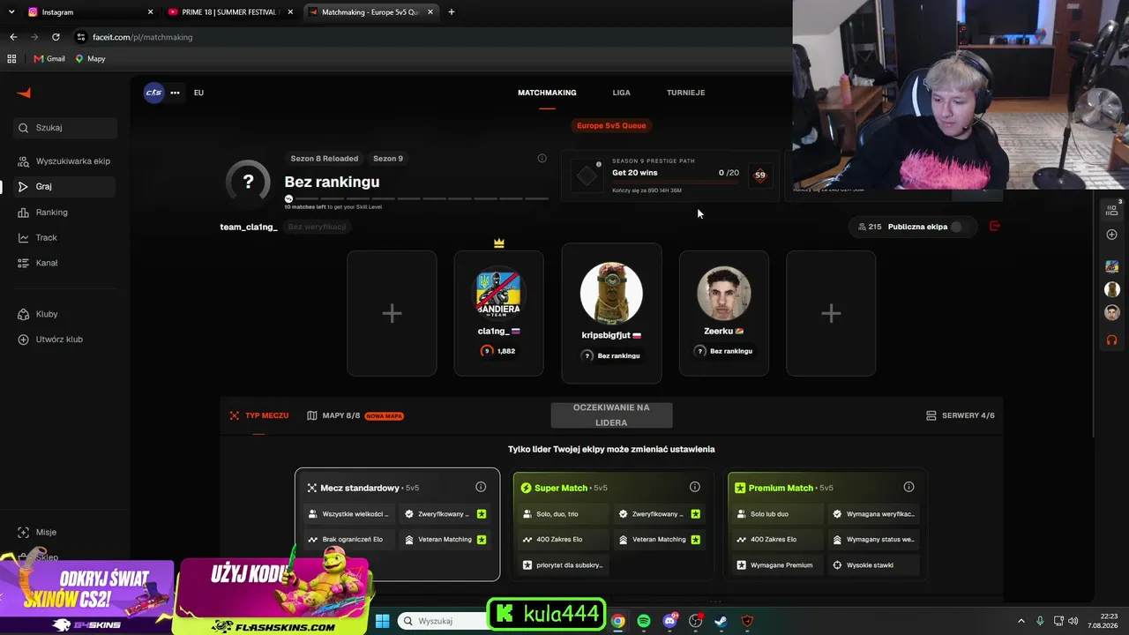1129x635 pixels.
Task: Open the MAPY 8/8 tab
Action: point(355,415)
